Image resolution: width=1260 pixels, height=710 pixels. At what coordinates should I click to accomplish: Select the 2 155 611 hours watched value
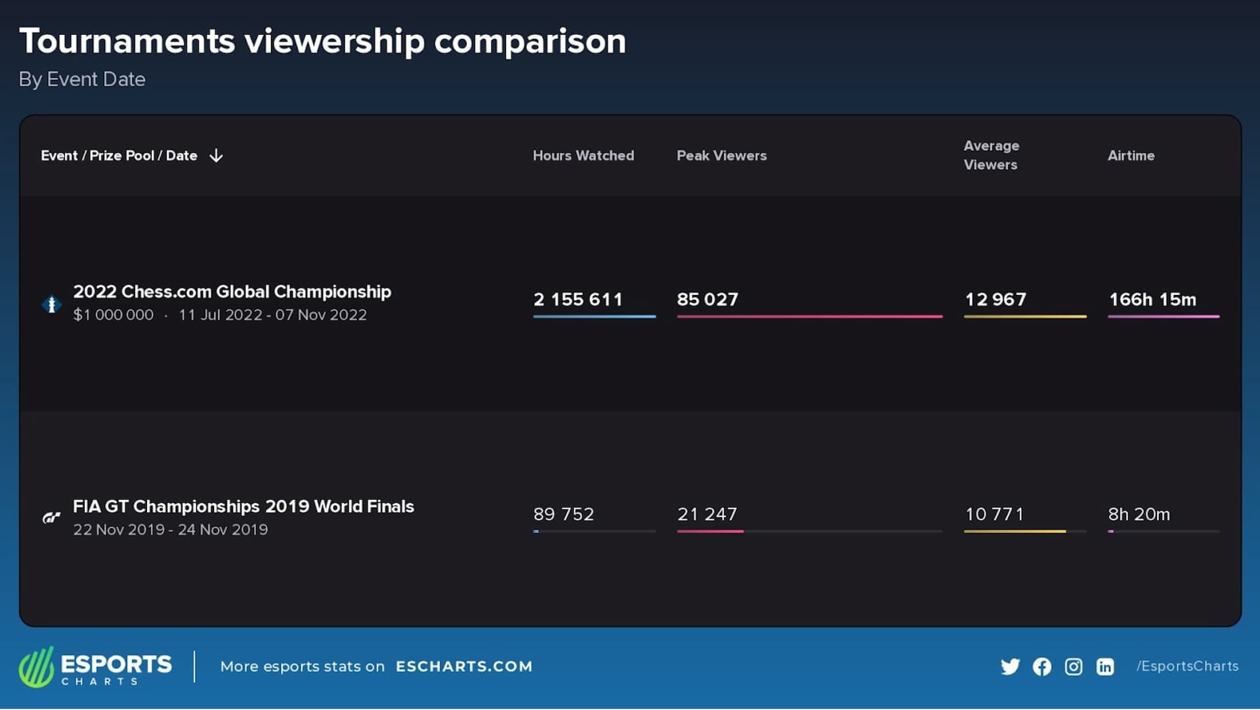tap(577, 300)
